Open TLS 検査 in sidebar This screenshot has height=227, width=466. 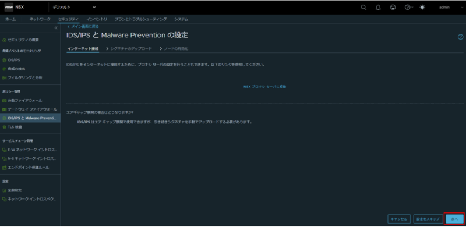15,127
